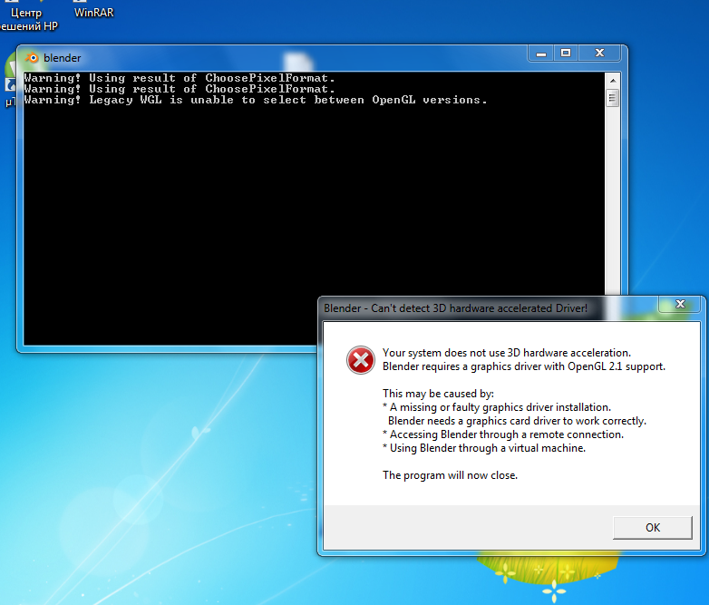Click 'Accessing Blender through a remote connection' line
Viewport: 709px width, 605px height.
click(x=503, y=434)
